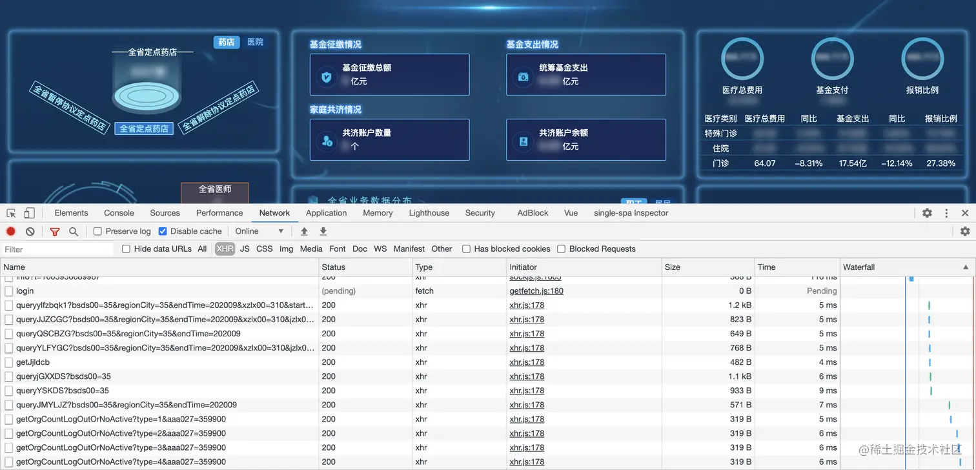Switch the dashboard toggle to 药店
Image resolution: width=976 pixels, height=470 pixels.
point(227,42)
